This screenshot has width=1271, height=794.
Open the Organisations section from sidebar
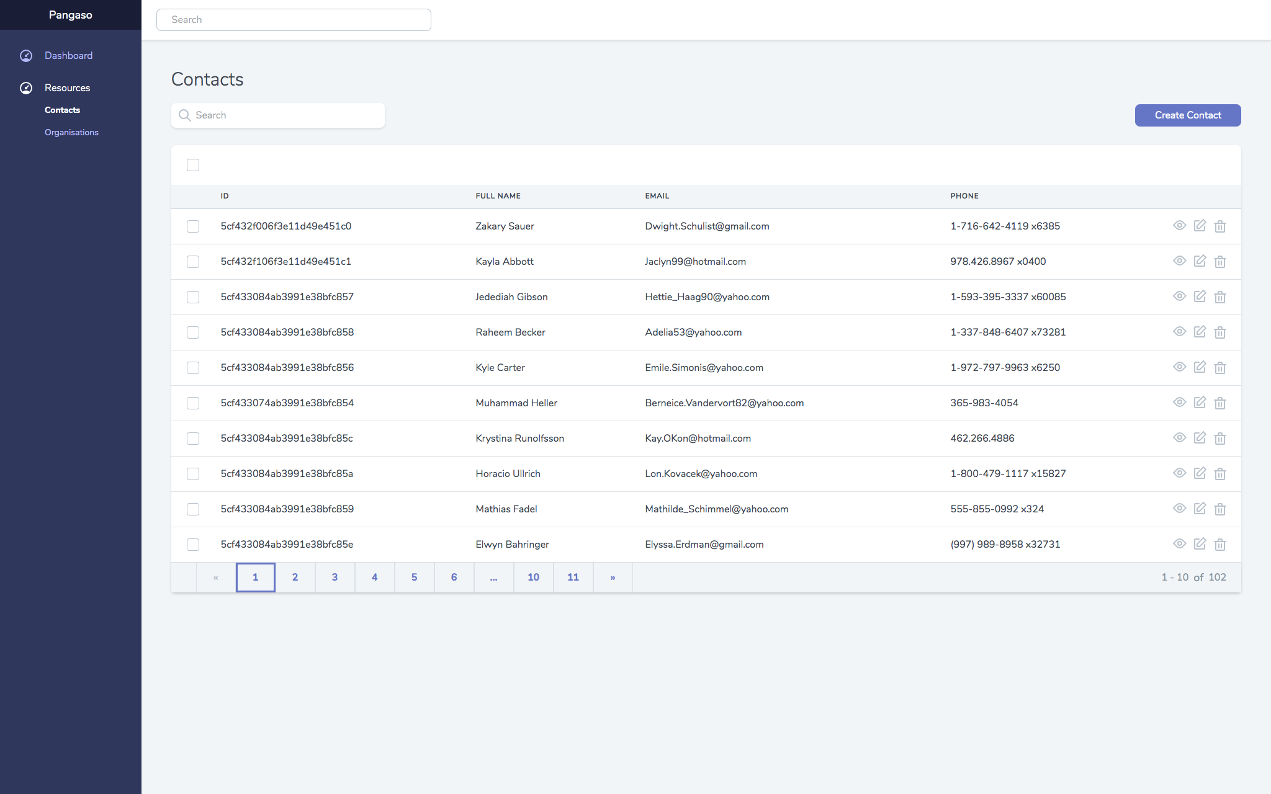(71, 133)
